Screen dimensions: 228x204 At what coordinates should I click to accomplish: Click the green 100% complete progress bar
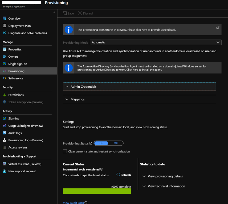tap(97, 191)
